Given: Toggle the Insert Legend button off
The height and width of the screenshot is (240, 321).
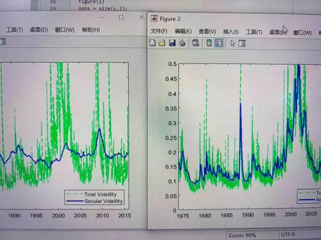Looking at the screenshot, I should [x=219, y=43].
